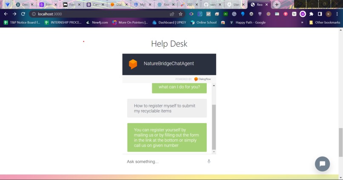Image resolution: width=343 pixels, height=180 pixels.
Task: Click the NatureBridgeChatAgent title
Action: click(x=169, y=64)
